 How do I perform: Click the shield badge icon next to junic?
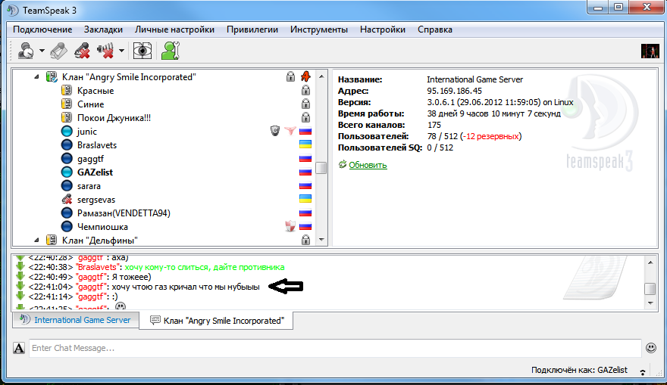click(275, 131)
